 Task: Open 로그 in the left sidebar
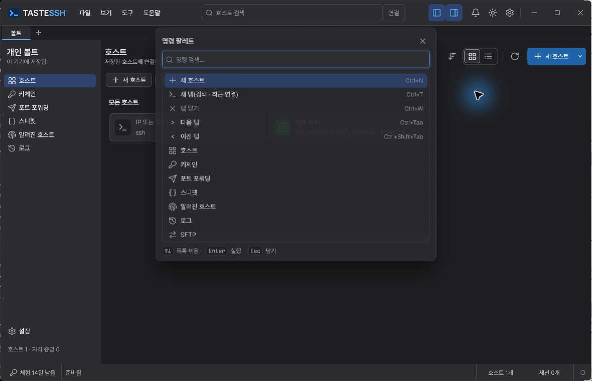(x=50, y=148)
